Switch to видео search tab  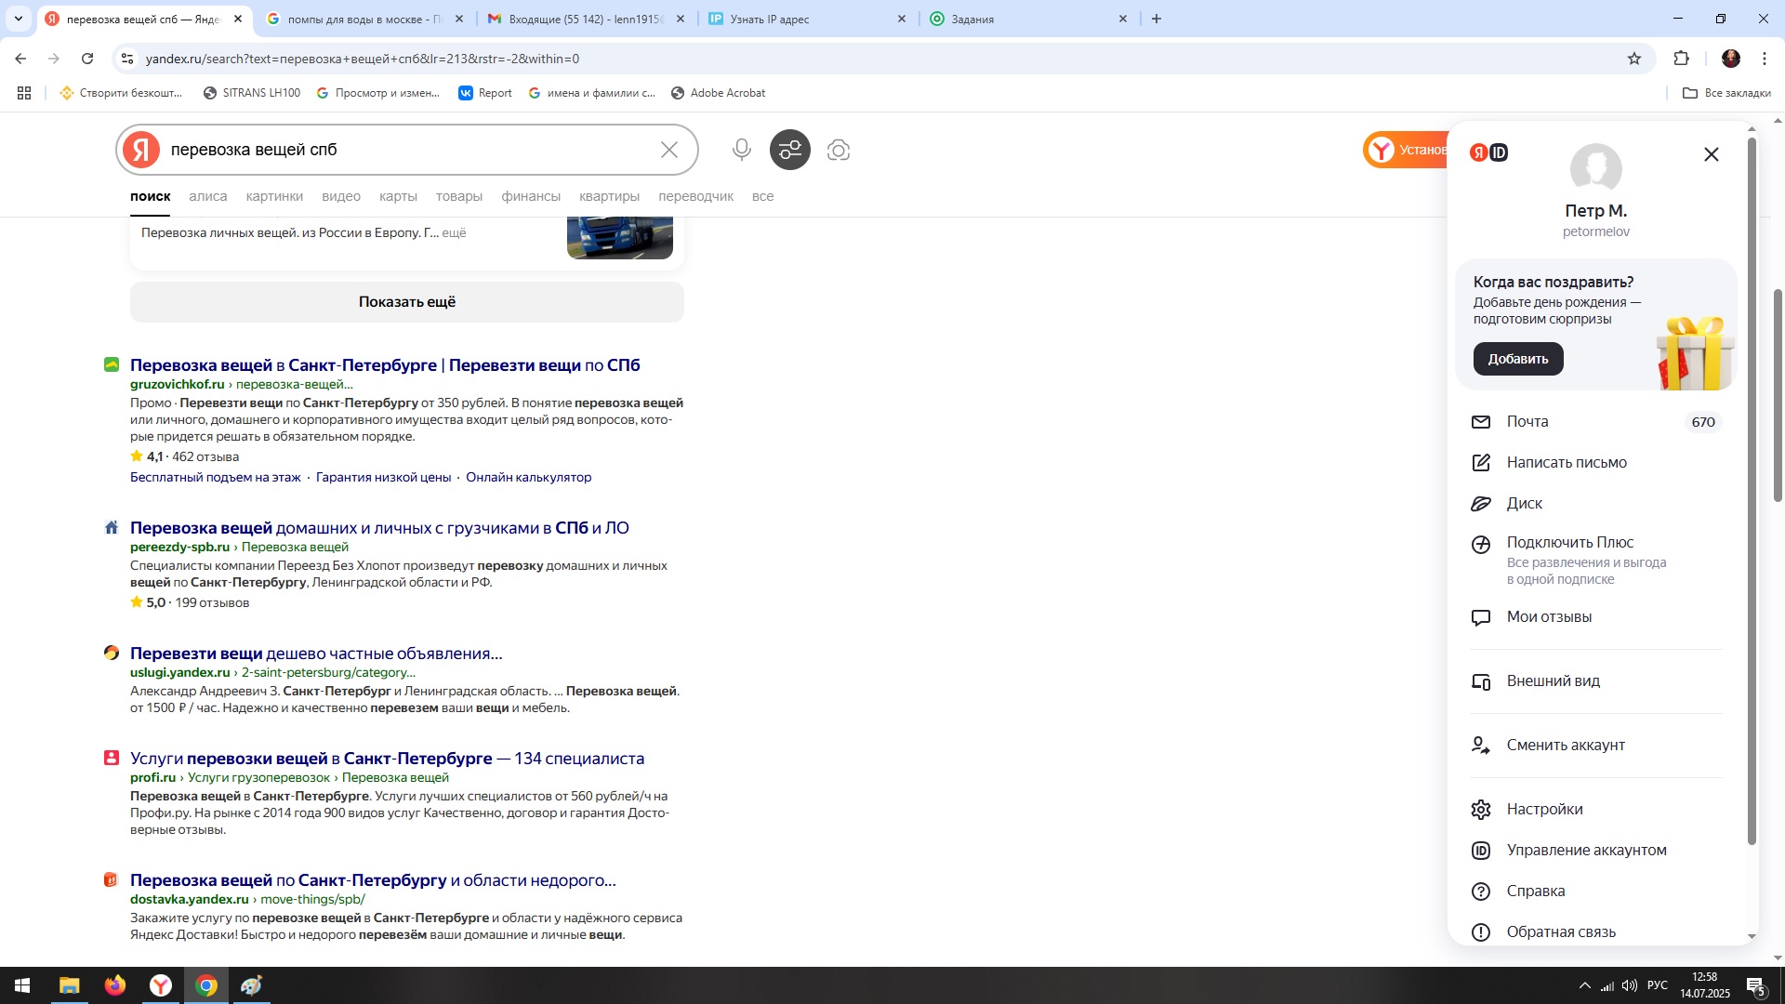(x=341, y=196)
